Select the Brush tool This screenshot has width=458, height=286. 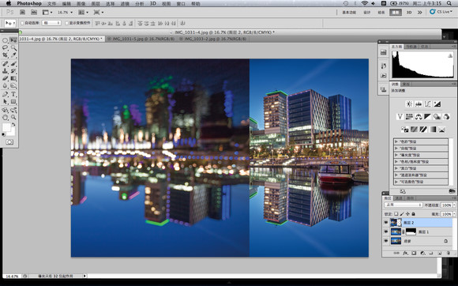[x=13, y=63]
